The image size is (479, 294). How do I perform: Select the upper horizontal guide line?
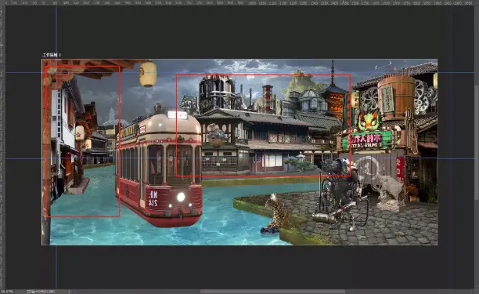(239, 73)
